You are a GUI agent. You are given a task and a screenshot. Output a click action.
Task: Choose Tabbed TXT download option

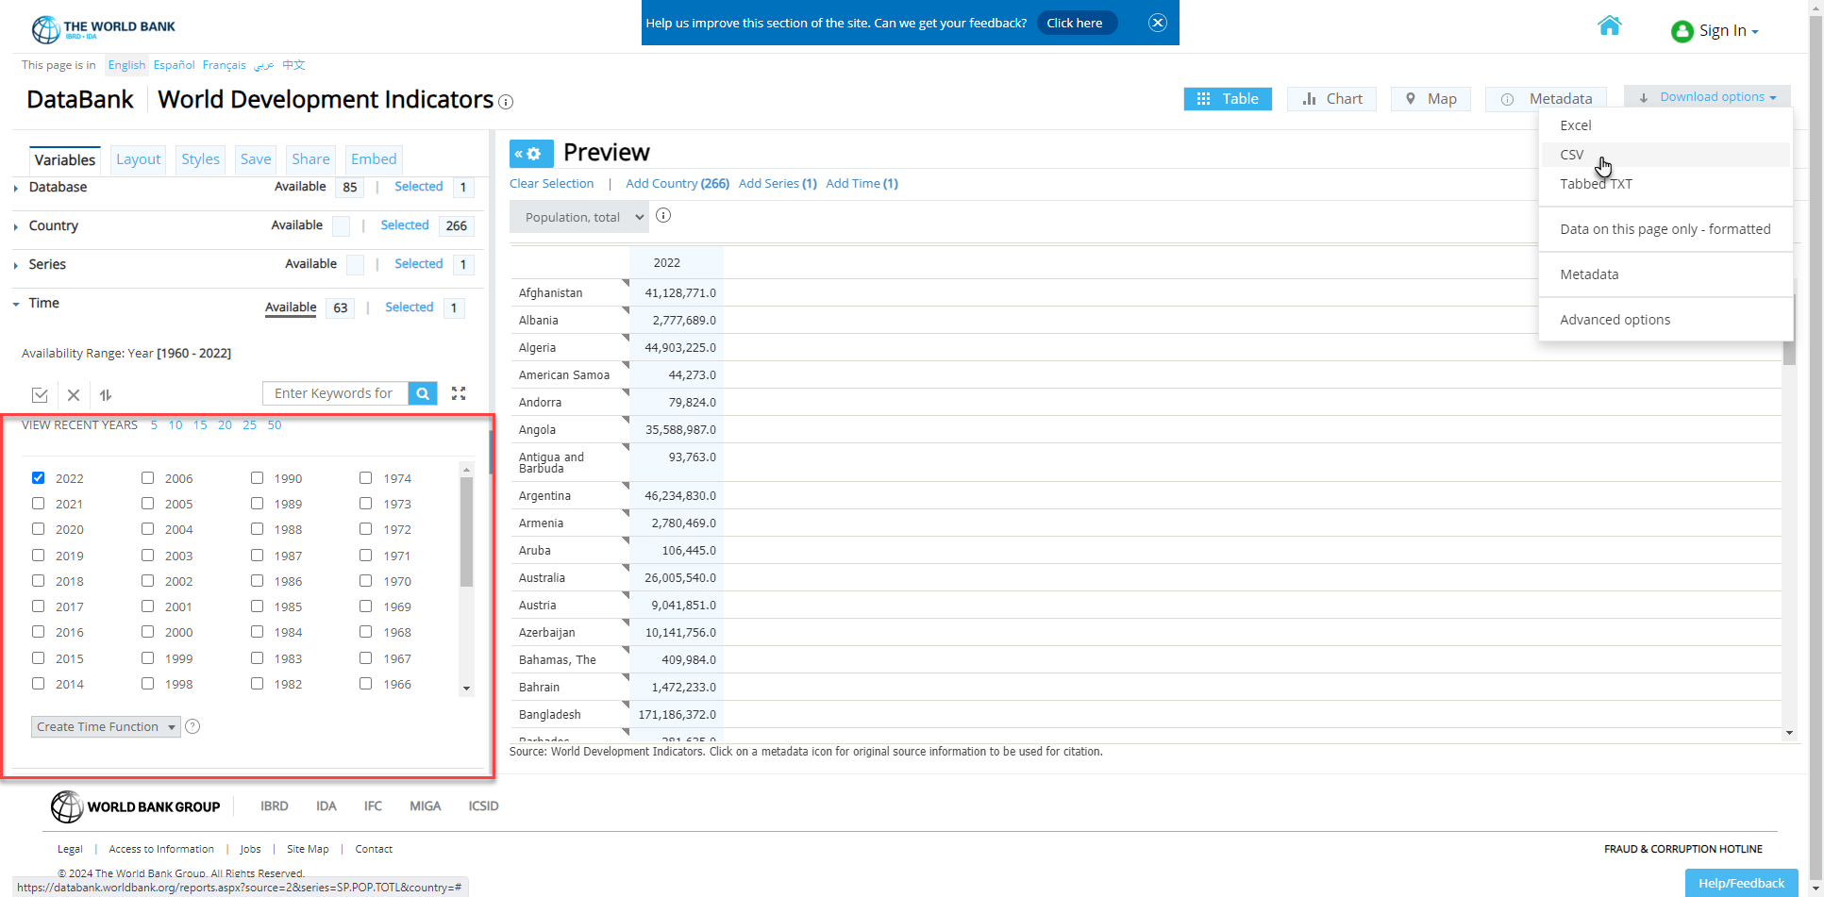pyautogui.click(x=1596, y=184)
